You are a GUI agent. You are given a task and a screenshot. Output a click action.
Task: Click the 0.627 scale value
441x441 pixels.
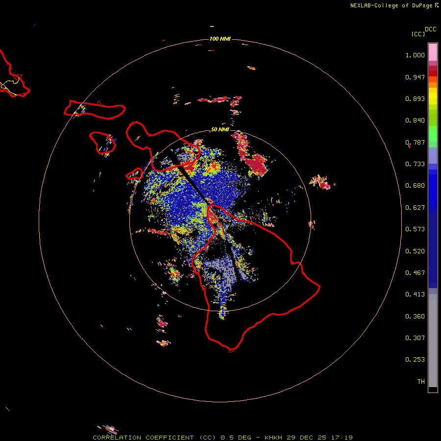click(x=415, y=208)
